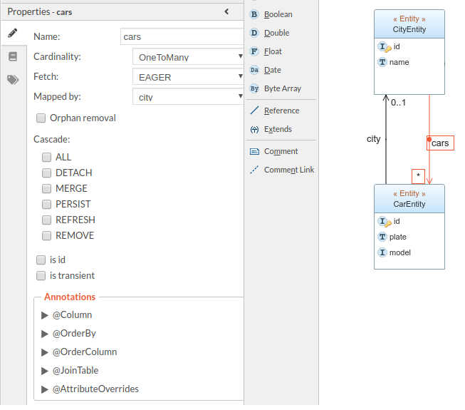465x410 pixels.
Task: Click the id key icon in CarEntity
Action: coord(385,222)
